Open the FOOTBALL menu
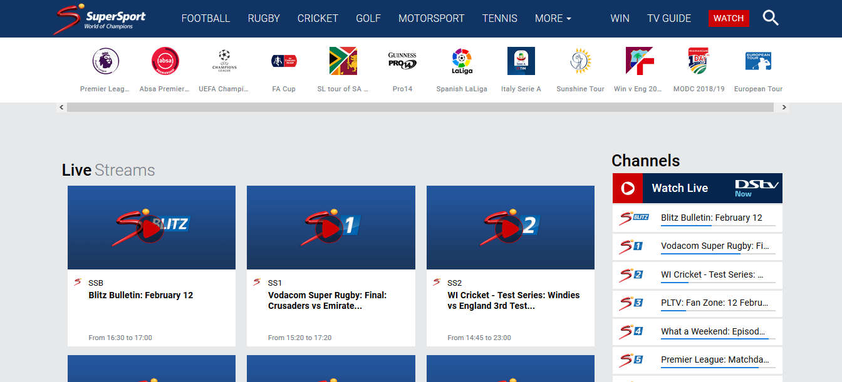 (x=205, y=19)
